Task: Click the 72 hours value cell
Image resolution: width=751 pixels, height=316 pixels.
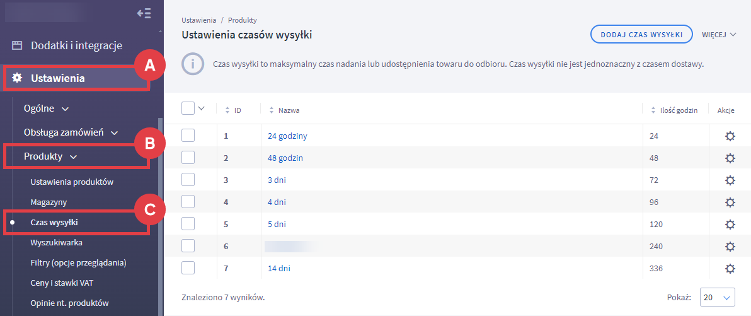Action: (654, 180)
